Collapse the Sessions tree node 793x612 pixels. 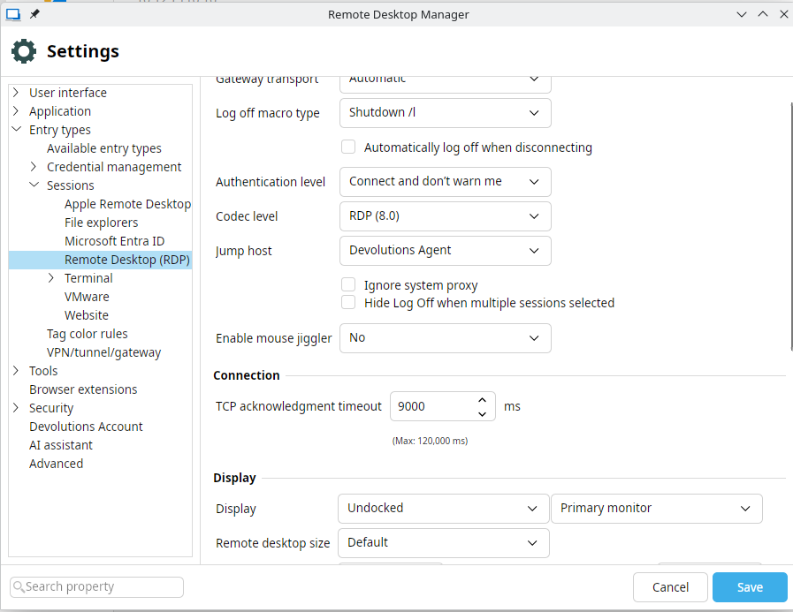[x=34, y=185]
